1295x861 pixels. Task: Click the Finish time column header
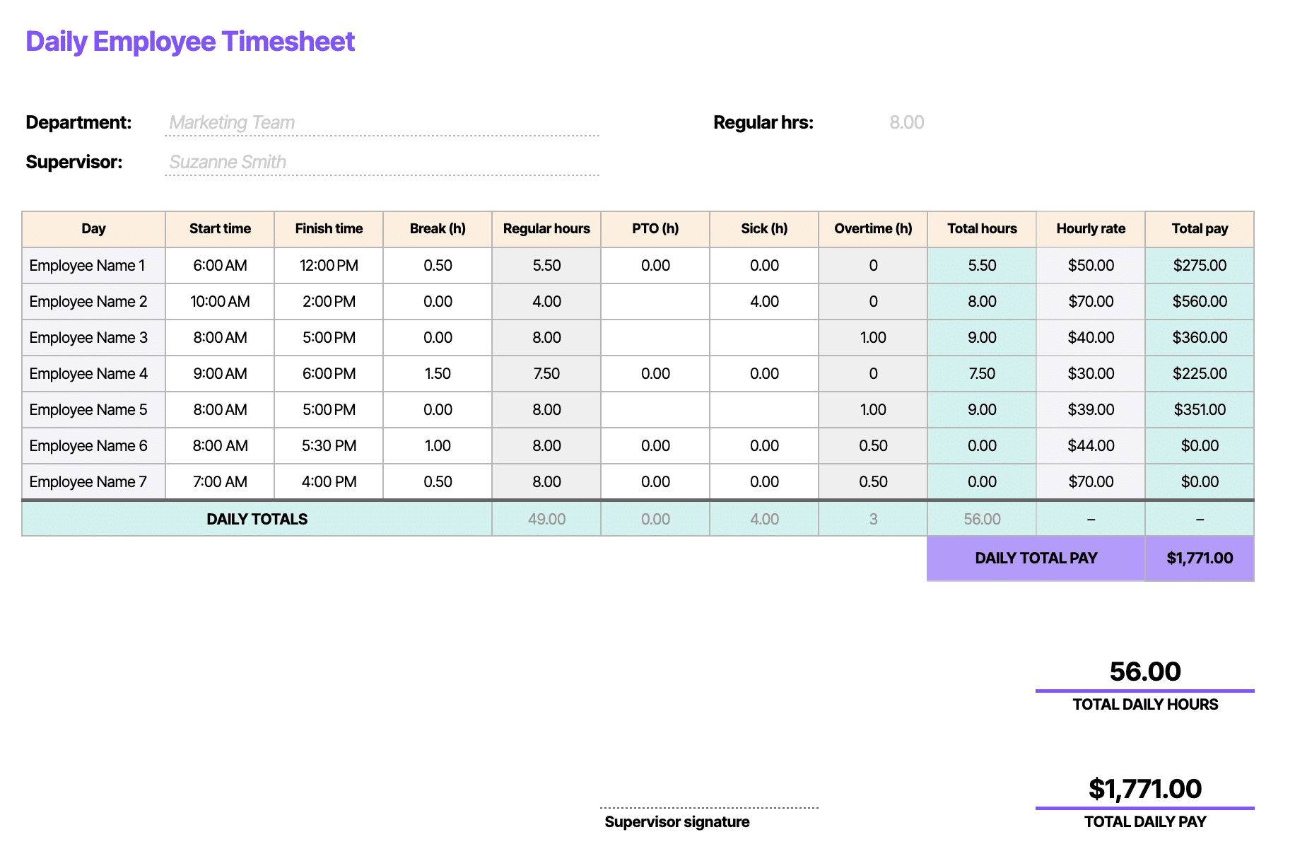coord(329,229)
